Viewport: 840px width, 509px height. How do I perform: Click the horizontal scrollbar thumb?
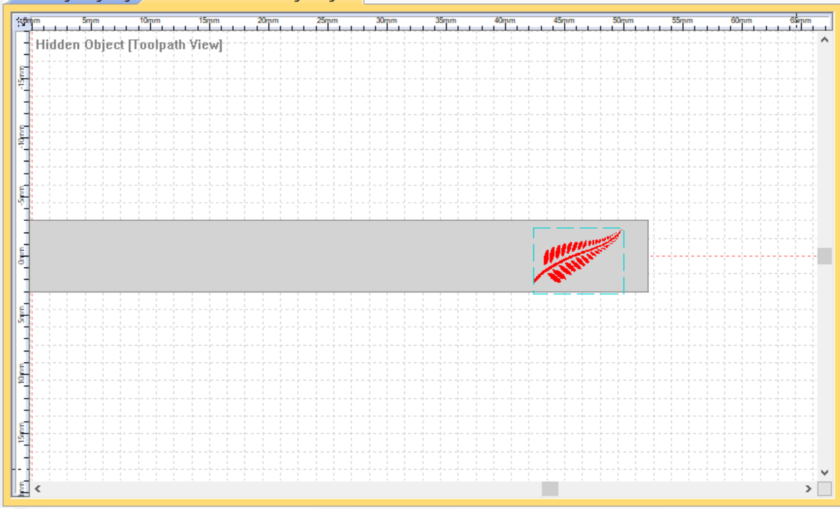click(549, 489)
